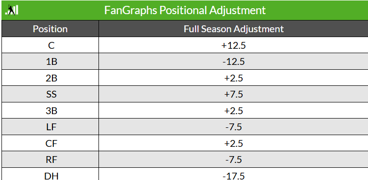Click the -12.5 adjustment value
The width and height of the screenshot is (368, 180).
[234, 62]
